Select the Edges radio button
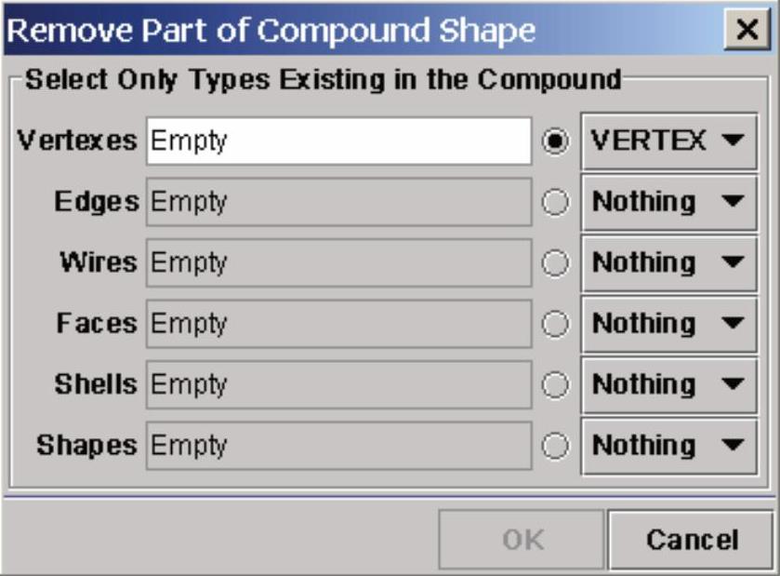 (x=555, y=203)
